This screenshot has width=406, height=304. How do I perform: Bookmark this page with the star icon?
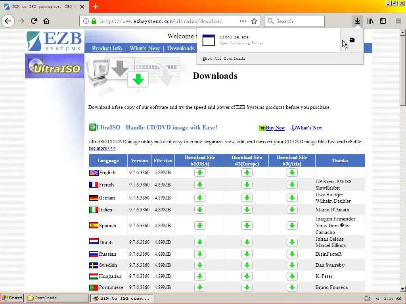[254, 21]
